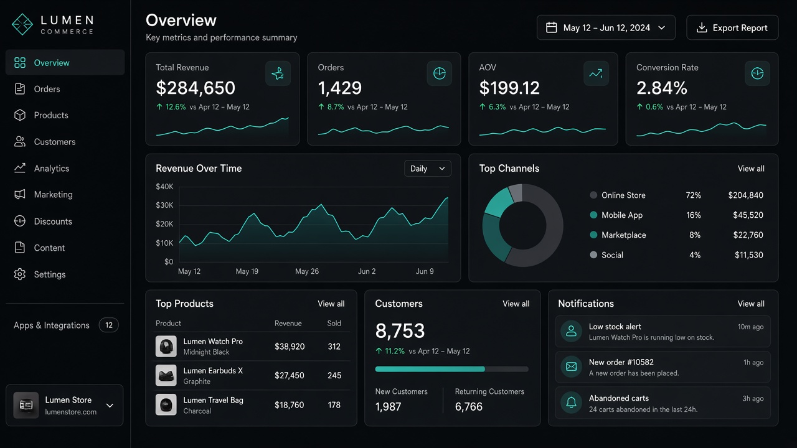This screenshot has width=797, height=448.
Task: Click the Top Channels donut chart
Action: (522, 225)
